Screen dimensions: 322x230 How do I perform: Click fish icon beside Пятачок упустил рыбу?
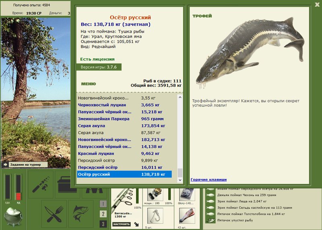(210, 220)
